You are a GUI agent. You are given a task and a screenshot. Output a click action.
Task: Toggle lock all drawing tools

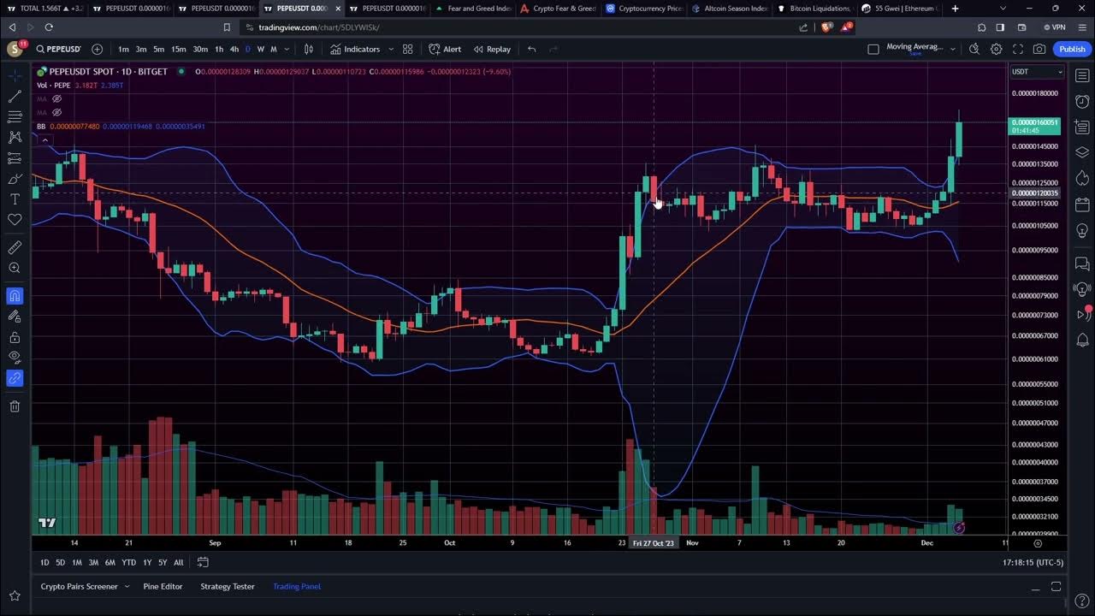[x=15, y=337]
